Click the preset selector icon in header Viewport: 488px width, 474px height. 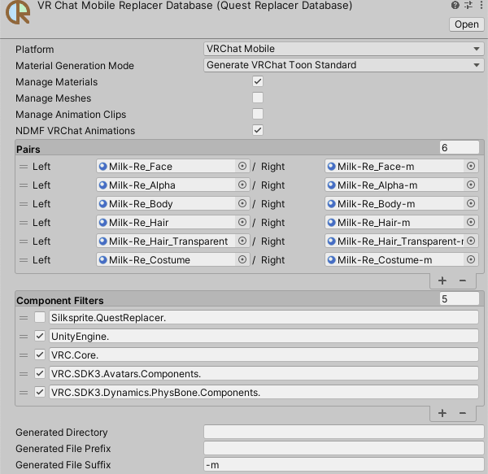468,6
